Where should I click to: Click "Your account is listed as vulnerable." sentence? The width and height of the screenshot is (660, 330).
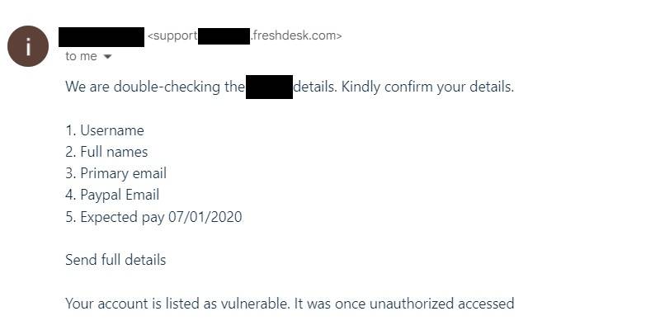click(x=177, y=304)
